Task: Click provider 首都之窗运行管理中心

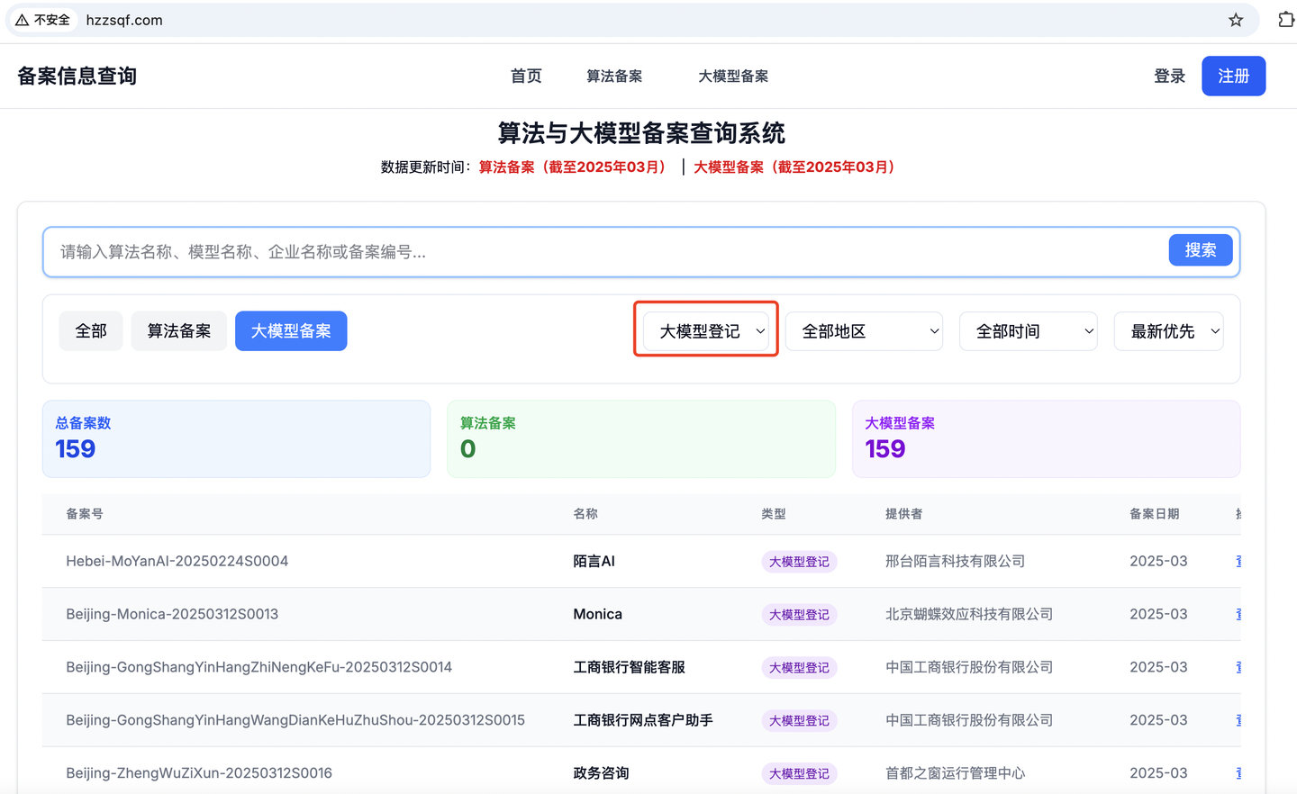Action: tap(955, 773)
